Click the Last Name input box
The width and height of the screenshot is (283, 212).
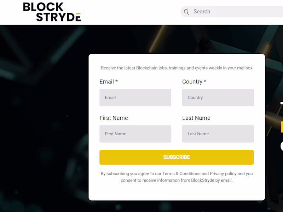[x=218, y=134]
